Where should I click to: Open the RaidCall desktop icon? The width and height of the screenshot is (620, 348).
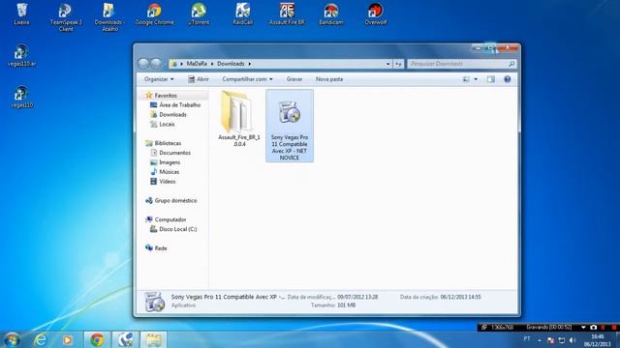pos(243,14)
